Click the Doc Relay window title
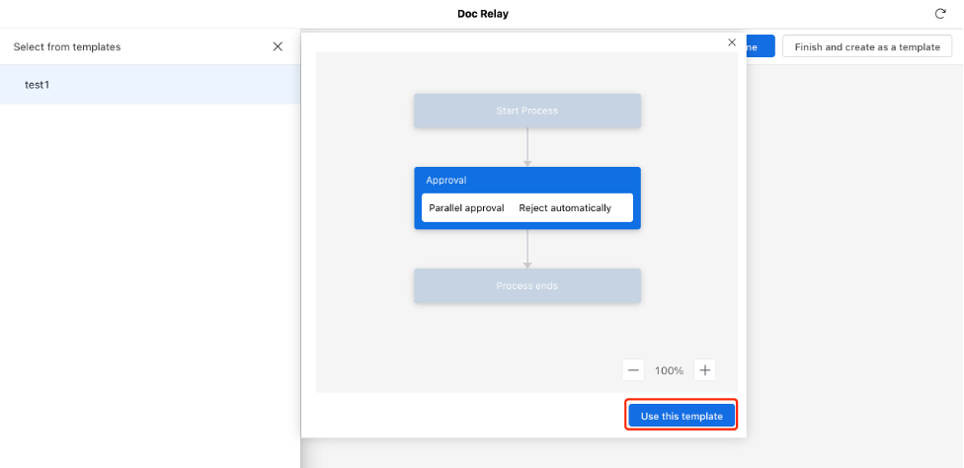This screenshot has width=964, height=468. (483, 14)
